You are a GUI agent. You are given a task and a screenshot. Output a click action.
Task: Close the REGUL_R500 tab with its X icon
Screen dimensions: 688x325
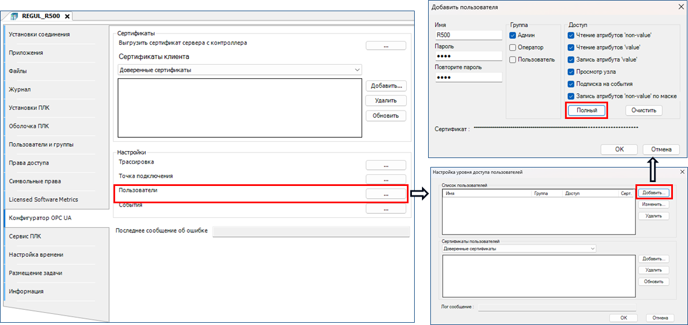point(67,16)
